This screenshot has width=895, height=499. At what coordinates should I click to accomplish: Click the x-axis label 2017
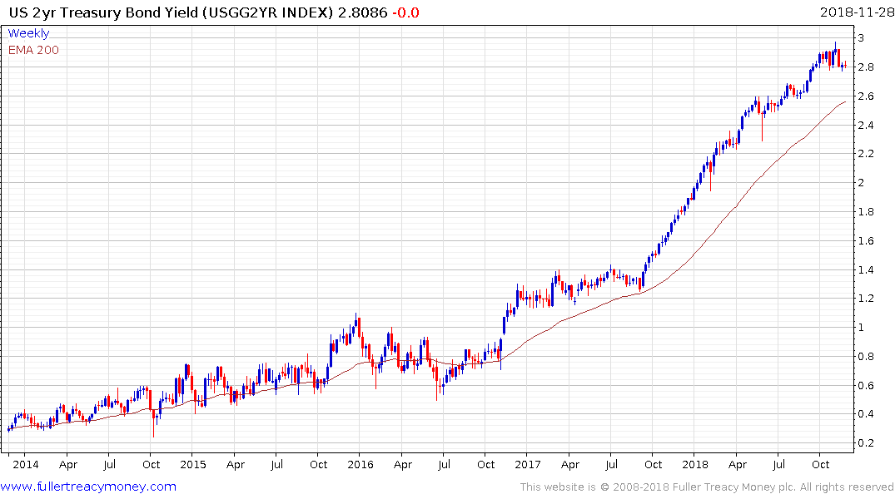(x=527, y=464)
